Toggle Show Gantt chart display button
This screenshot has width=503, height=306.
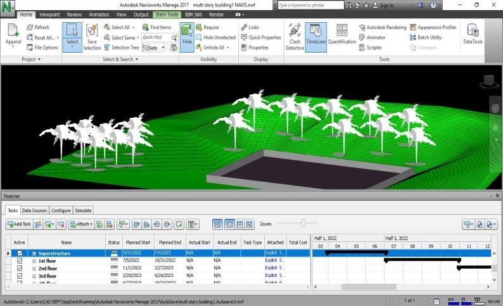217,224
